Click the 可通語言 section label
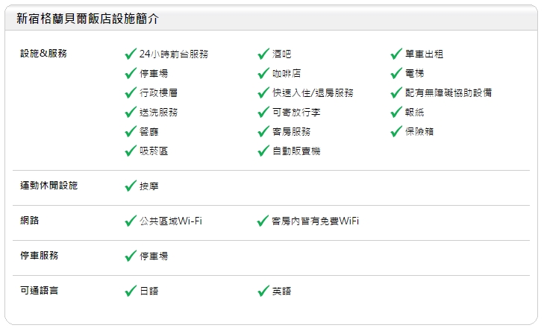Viewport: 544px width, 331px height. (x=40, y=291)
